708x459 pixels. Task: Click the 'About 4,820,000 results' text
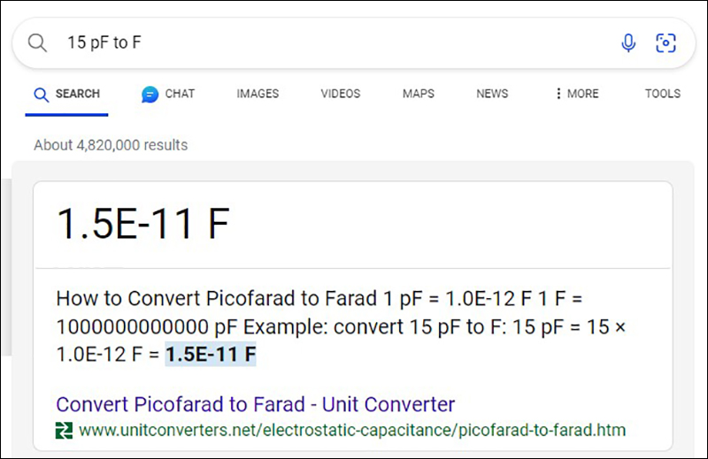(x=111, y=145)
